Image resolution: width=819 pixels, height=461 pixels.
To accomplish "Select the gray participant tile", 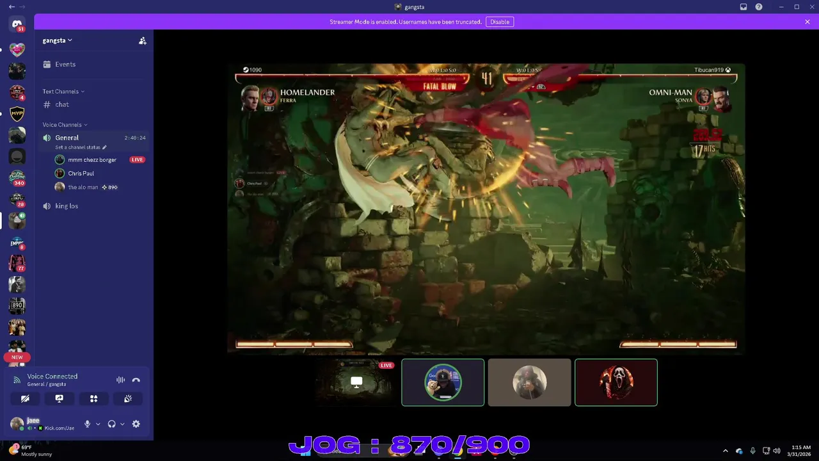I will (529, 382).
